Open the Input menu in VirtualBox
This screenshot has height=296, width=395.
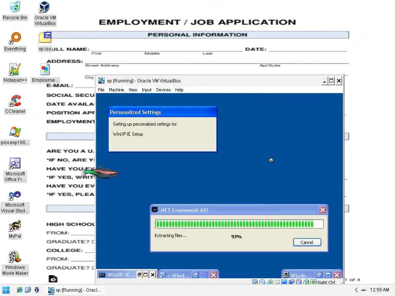147,90
